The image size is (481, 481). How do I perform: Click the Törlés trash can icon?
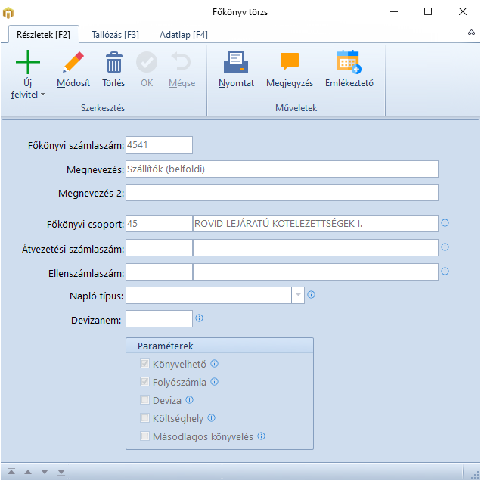pos(113,63)
